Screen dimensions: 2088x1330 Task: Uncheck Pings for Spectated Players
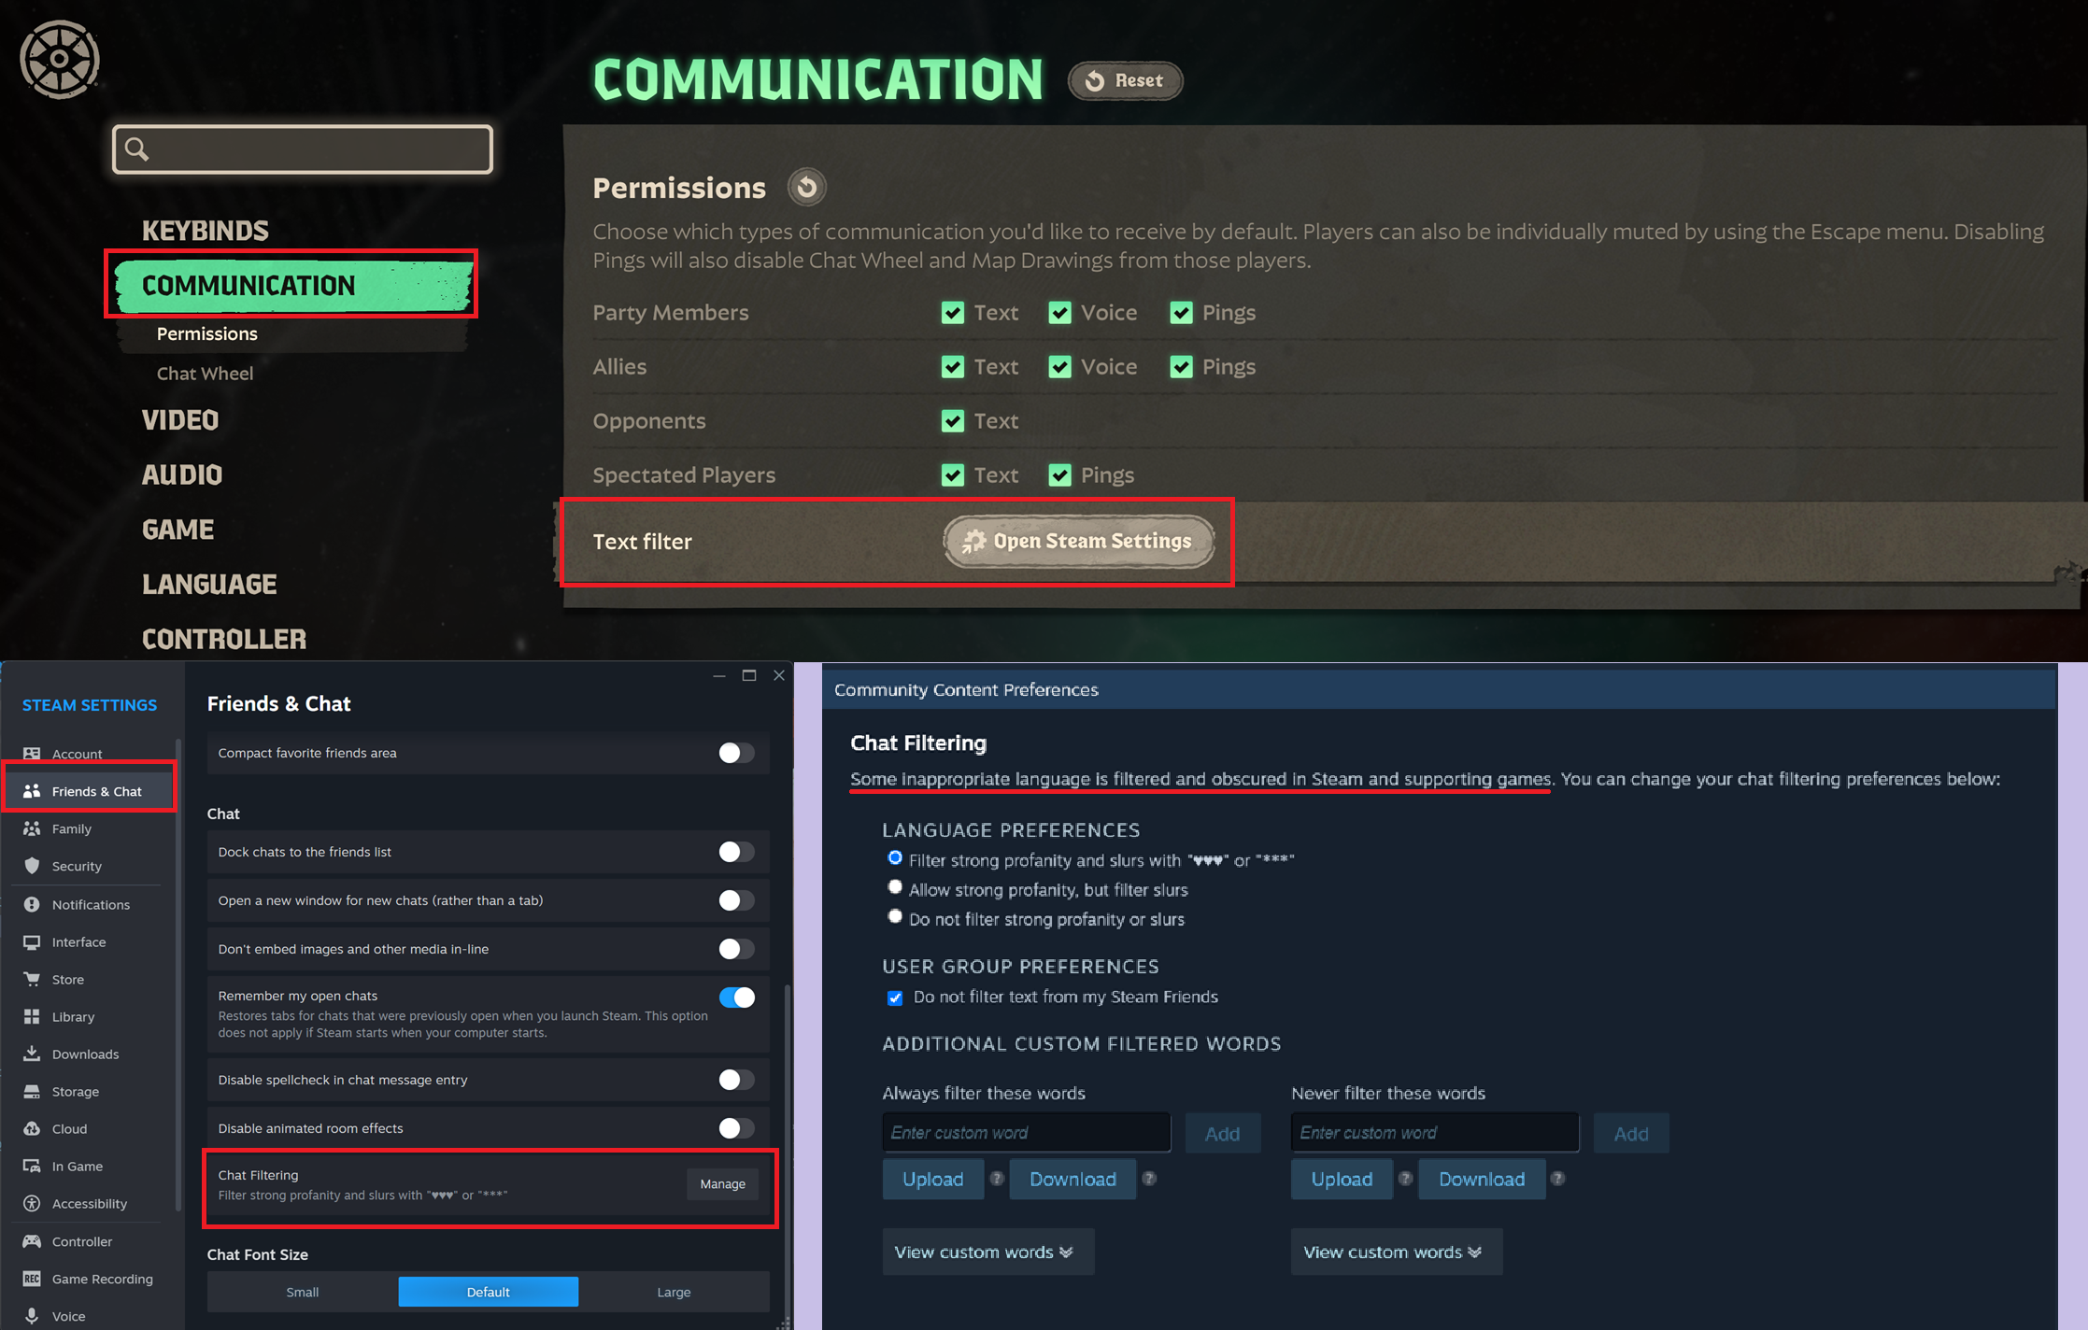(1059, 475)
